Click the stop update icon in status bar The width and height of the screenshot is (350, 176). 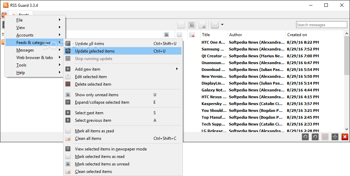coord(325,137)
